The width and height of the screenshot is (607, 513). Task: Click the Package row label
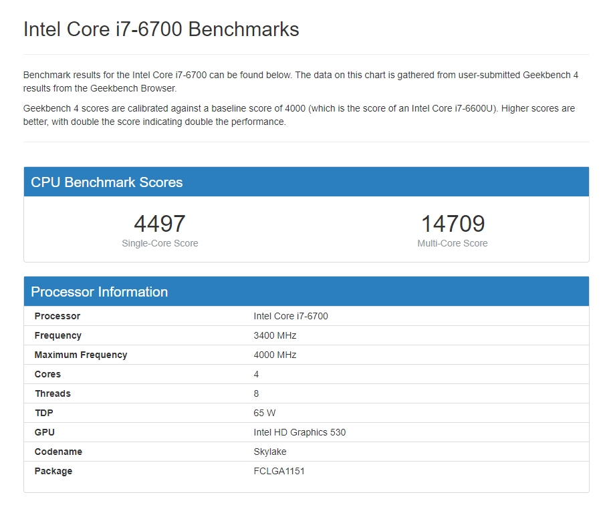53,471
